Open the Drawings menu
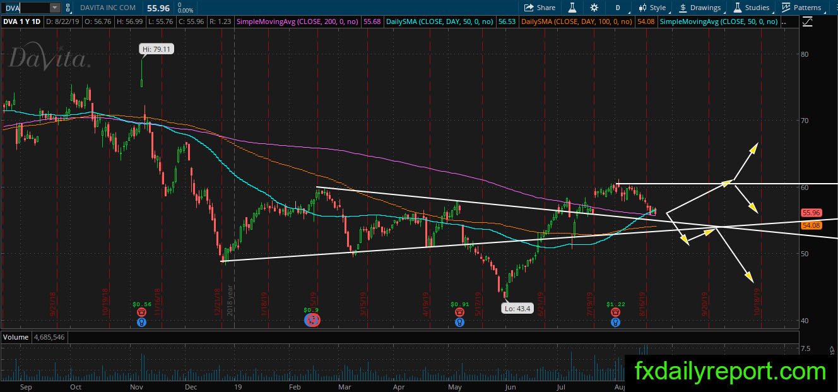838x392 pixels. 700,8
